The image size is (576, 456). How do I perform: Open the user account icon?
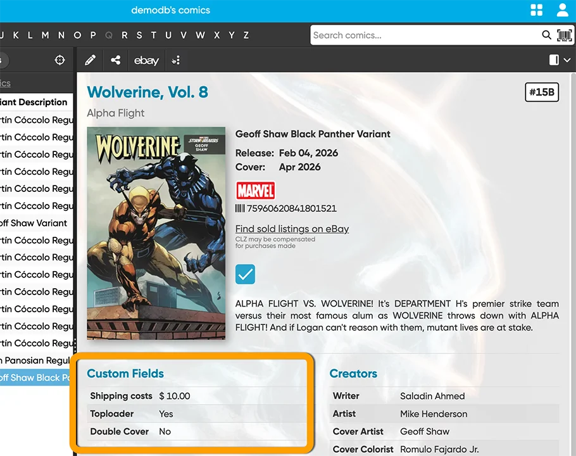pos(562,10)
